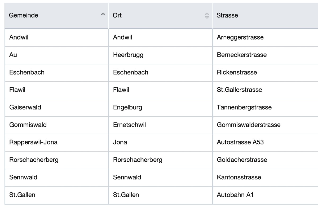Image resolution: width=318 pixels, height=212 pixels.
Task: Select the Arneggerstrasse cell
Action: point(240,37)
